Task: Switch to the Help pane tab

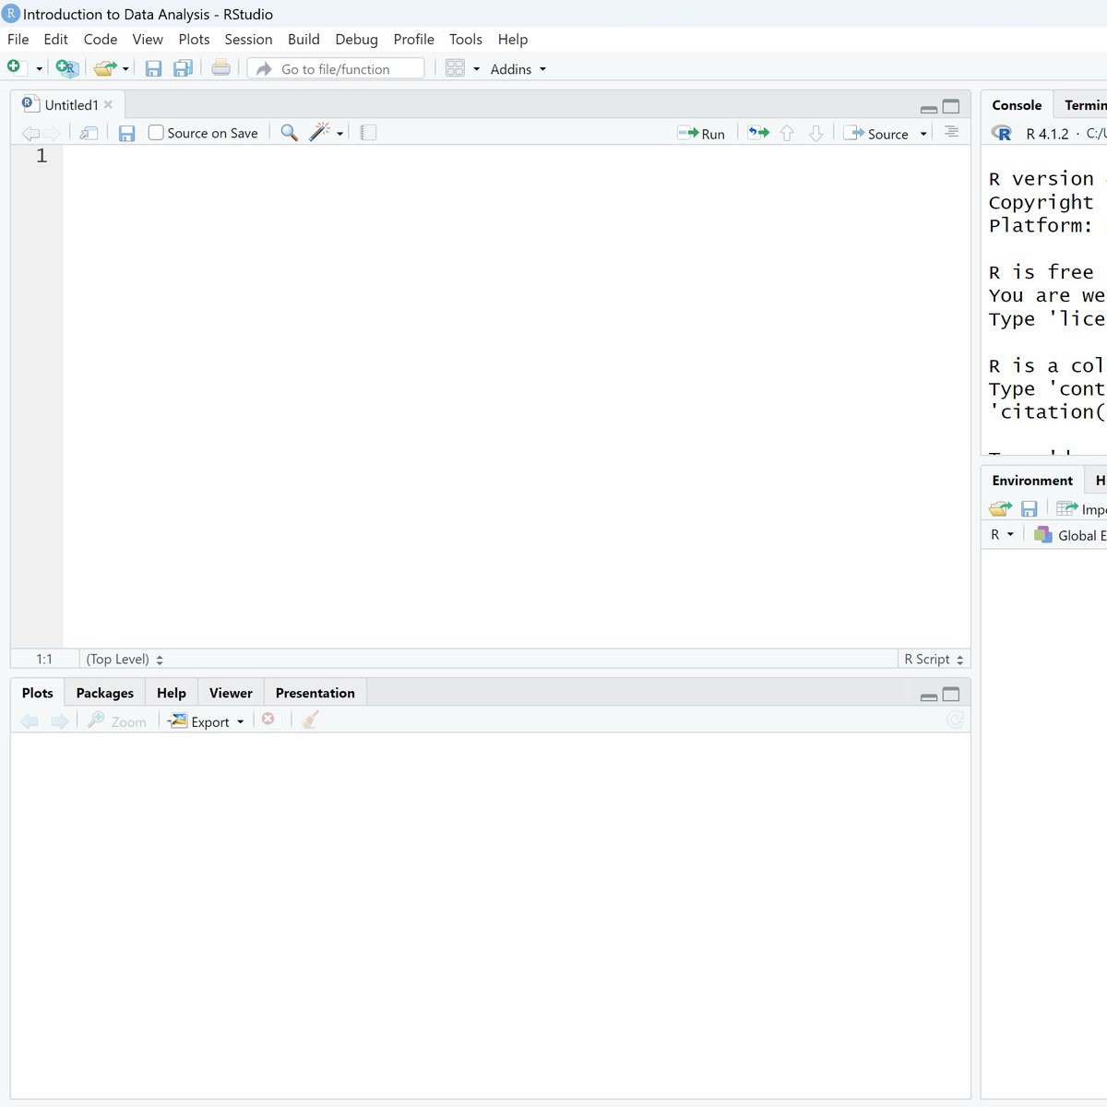Action: tap(171, 693)
